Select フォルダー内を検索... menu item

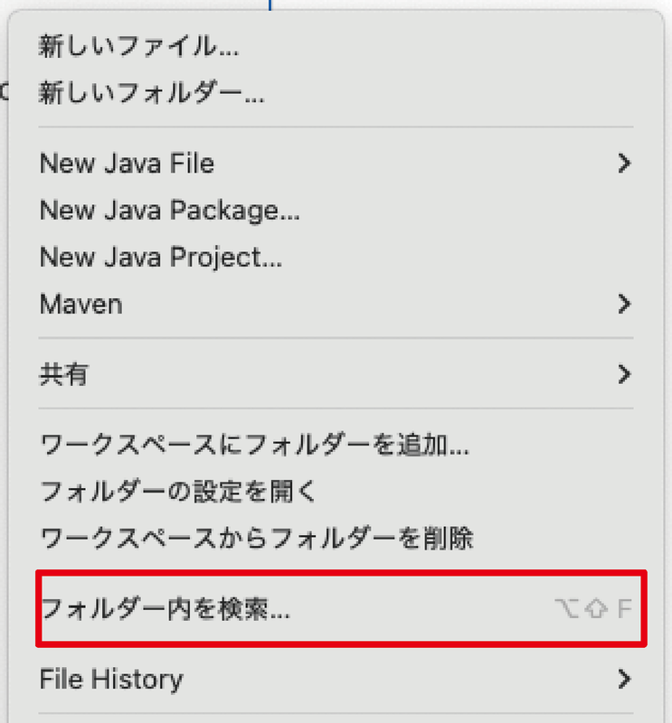coord(165,609)
